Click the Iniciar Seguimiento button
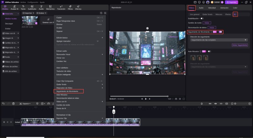Viewport: 253px width, 138px height. click(x=240, y=45)
